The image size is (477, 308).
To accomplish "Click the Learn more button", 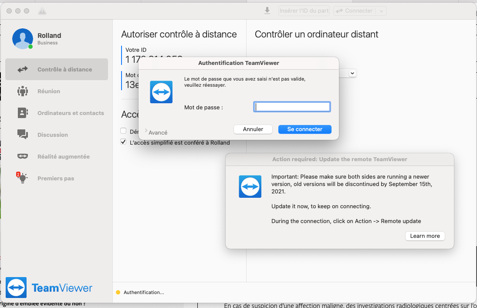I will point(425,236).
